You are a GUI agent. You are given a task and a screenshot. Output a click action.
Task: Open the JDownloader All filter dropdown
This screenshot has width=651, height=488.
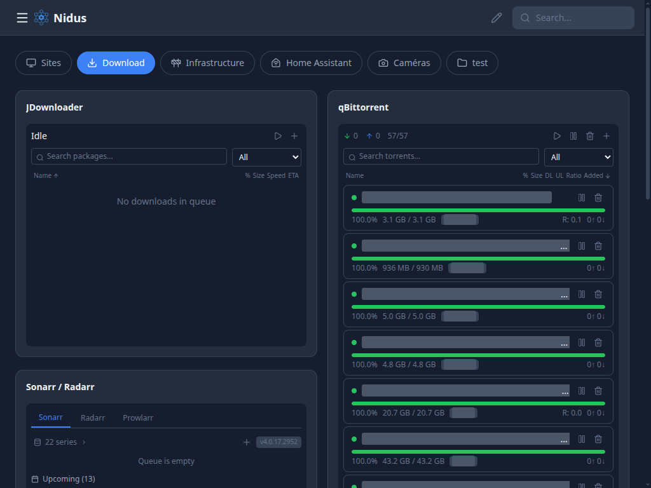[266, 157]
